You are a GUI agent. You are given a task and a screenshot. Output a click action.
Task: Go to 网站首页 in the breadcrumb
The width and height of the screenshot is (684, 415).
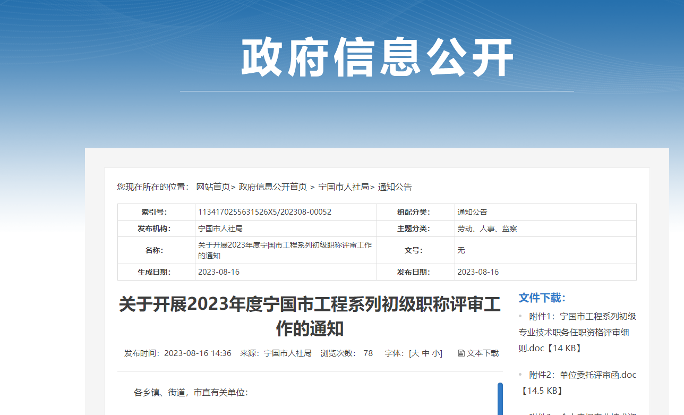point(213,187)
